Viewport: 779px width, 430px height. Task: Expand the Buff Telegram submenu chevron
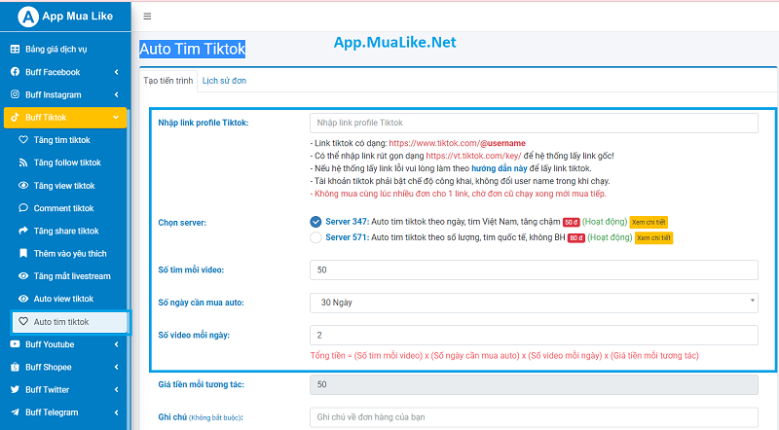117,412
